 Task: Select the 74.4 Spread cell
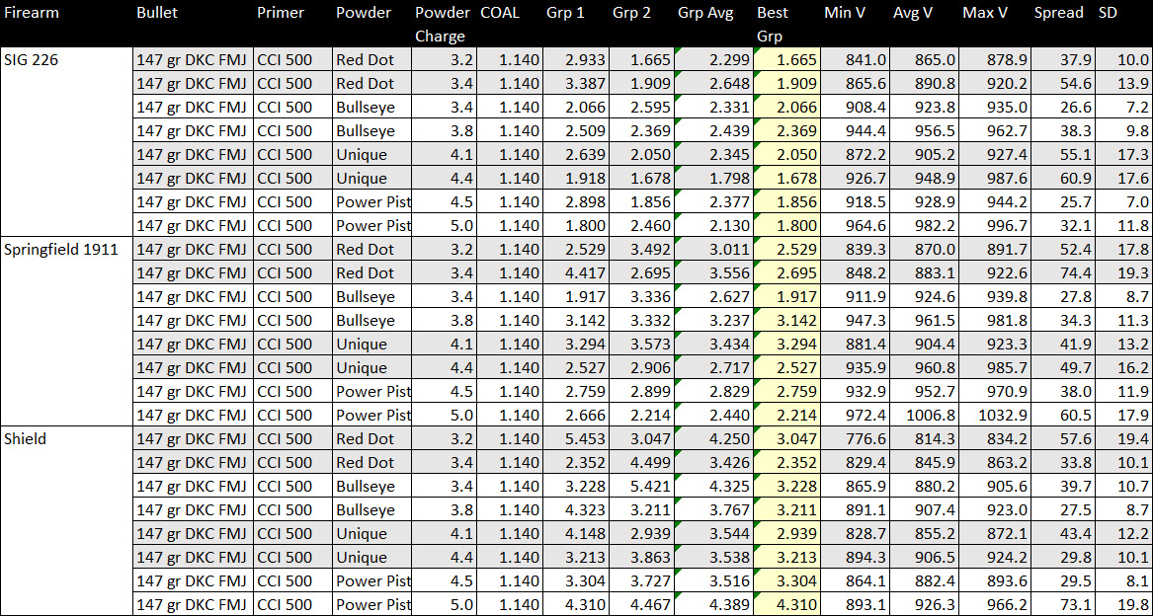click(1063, 273)
